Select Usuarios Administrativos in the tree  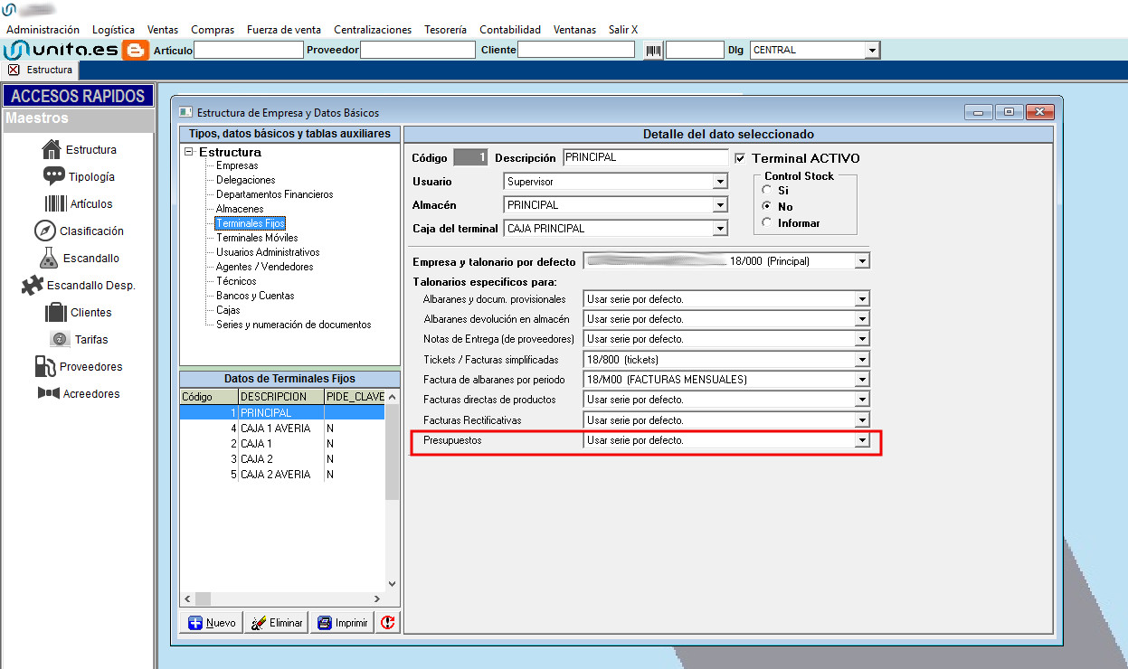click(x=268, y=252)
